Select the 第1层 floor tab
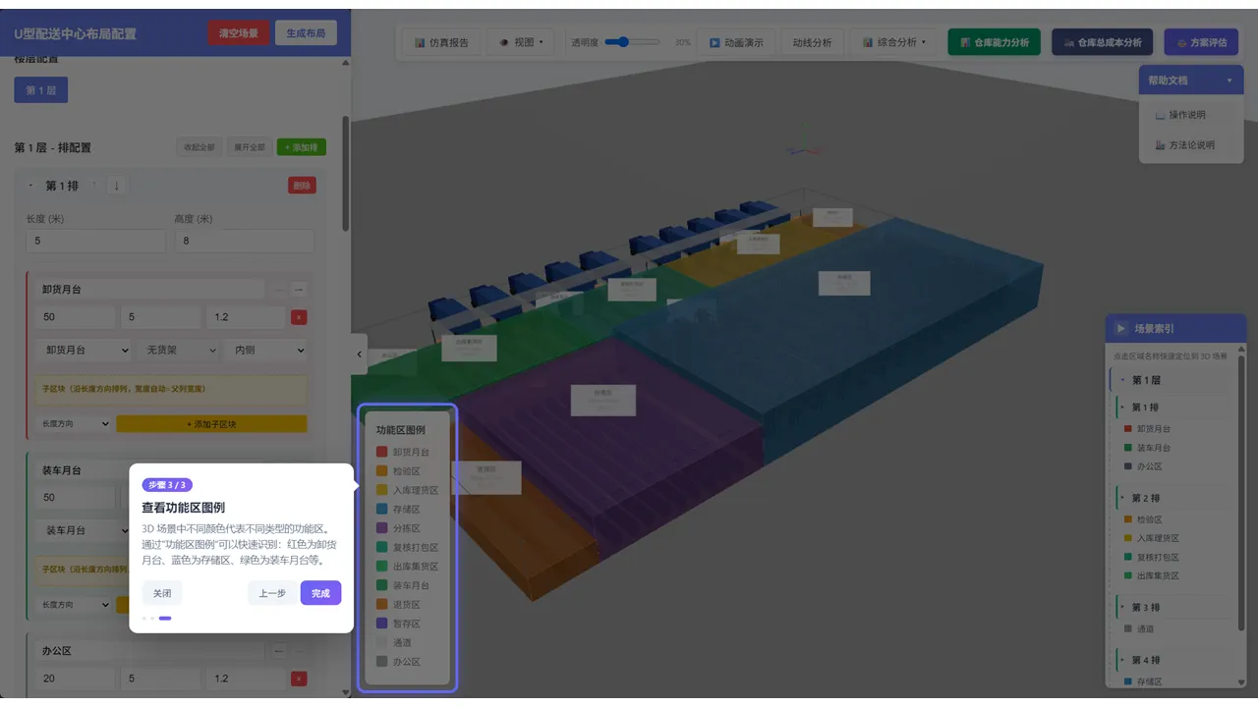This screenshot has width=1258, height=707. click(x=41, y=90)
